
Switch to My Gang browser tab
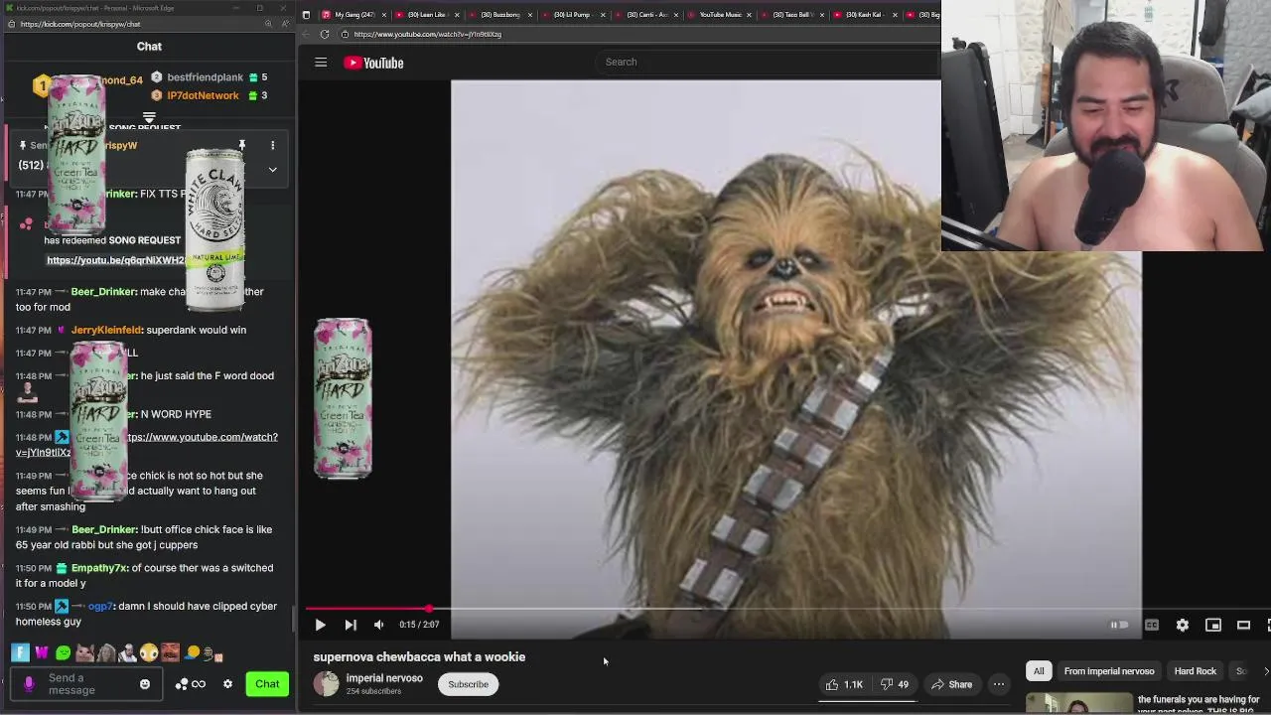pos(353,15)
